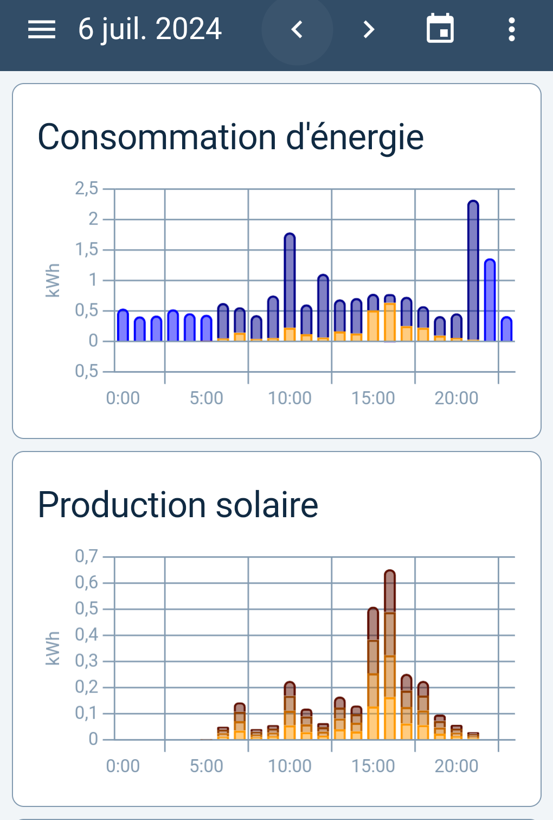Click the Production solaire card title
The width and height of the screenshot is (553, 820).
[x=178, y=504]
